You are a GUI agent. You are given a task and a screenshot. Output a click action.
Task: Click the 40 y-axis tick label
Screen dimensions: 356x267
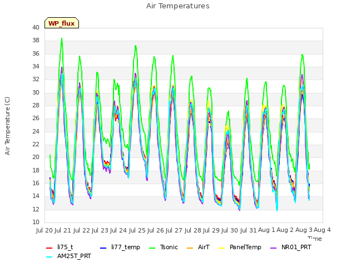click(36, 27)
